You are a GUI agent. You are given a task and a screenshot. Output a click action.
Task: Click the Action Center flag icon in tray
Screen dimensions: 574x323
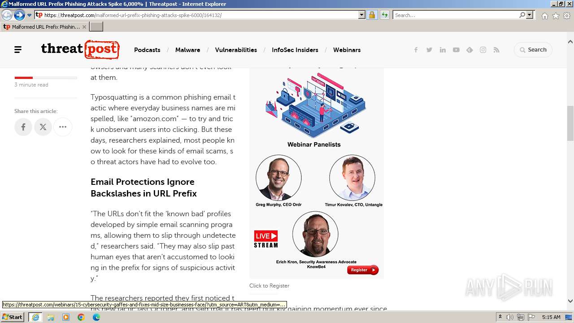tap(531, 317)
